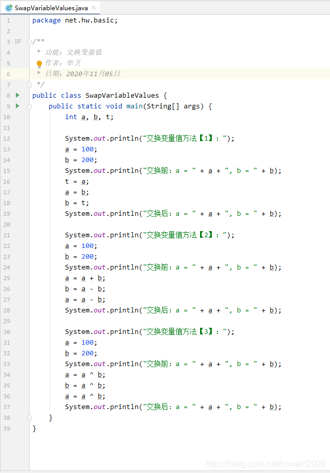Click 'b = a - b;' on line 26
This screenshot has width=330, height=473.
pos(85,289)
